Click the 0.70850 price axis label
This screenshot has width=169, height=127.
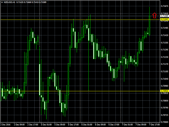coord(165,101)
